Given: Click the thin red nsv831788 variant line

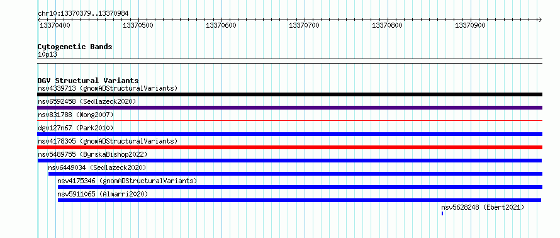Looking at the screenshot, I should click(289, 121).
